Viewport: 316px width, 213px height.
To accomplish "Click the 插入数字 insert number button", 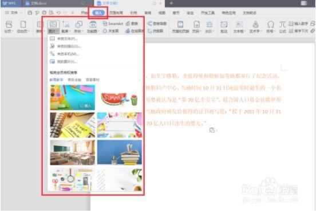I will 298,23.
